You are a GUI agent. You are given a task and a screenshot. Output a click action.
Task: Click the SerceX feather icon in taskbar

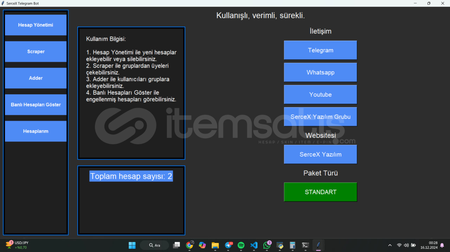coord(319,245)
